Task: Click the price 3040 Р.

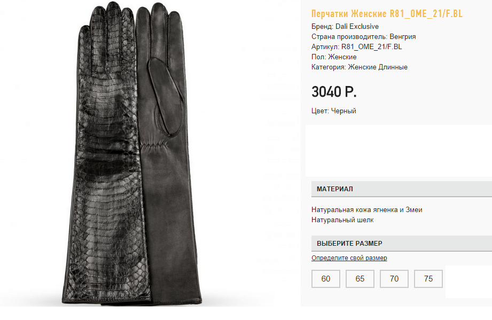Action: coord(334,92)
